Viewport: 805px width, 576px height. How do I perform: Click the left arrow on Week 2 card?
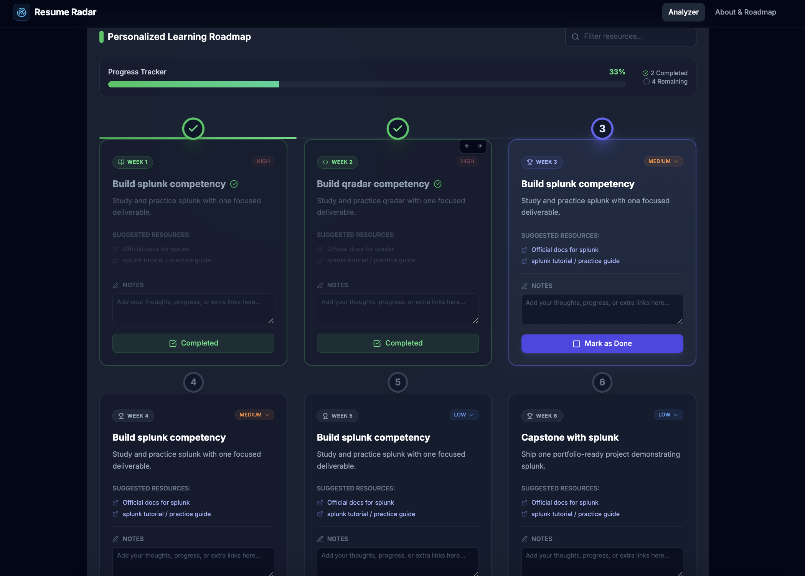467,146
